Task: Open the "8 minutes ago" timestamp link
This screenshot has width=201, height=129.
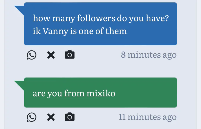Action: point(149,55)
